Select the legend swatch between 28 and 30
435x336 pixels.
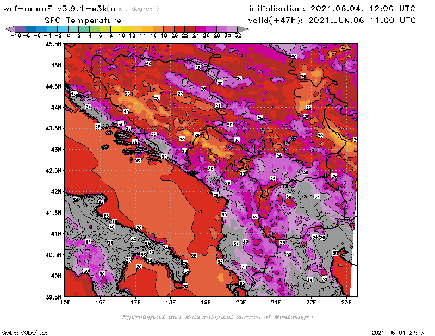tap(221, 29)
